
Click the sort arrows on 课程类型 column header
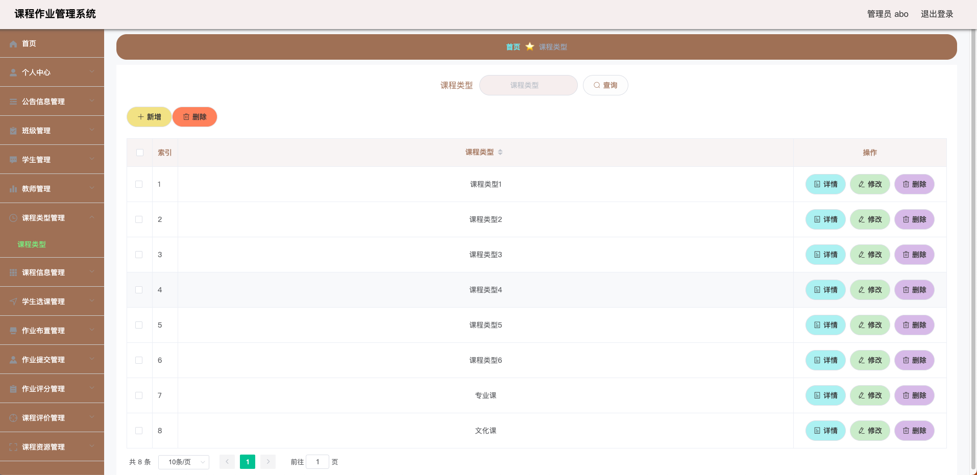coord(500,152)
